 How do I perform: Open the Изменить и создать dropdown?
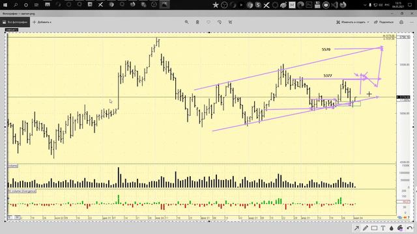coord(352,22)
